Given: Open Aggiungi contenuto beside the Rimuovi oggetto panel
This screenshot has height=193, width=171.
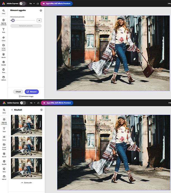Looking at the screenshot, I should 4,22.
